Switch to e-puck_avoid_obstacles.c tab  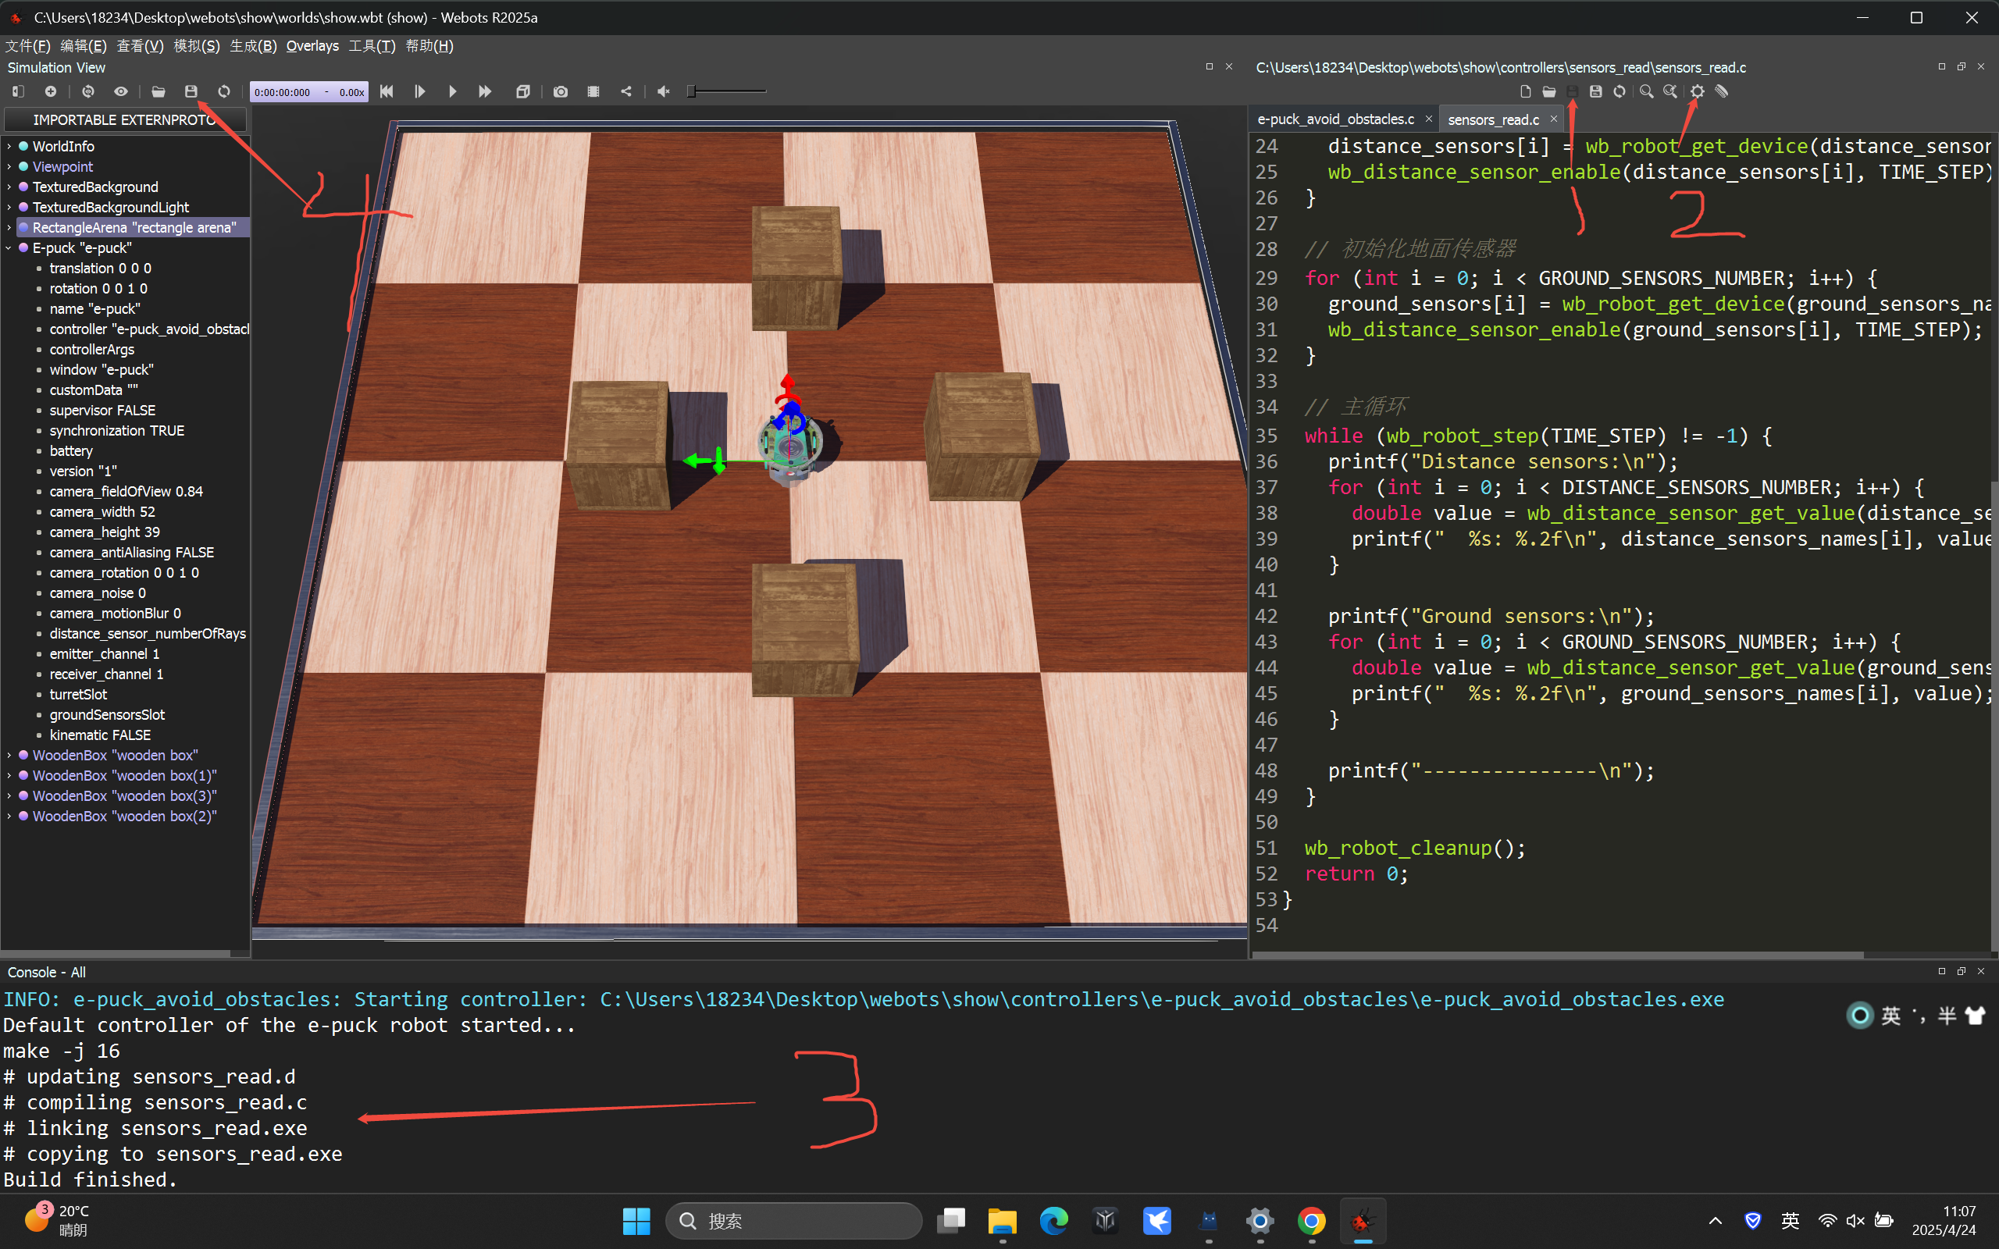1334,119
